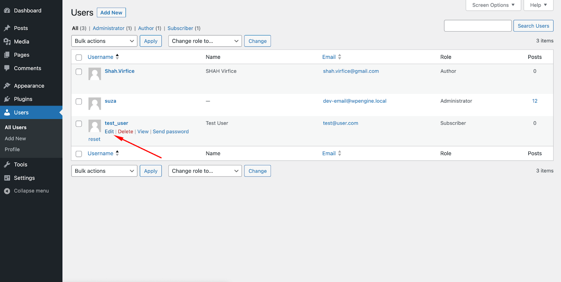This screenshot has width=561, height=282.
Task: Expand the top 'Change role to...' dropdown
Action: tap(205, 41)
